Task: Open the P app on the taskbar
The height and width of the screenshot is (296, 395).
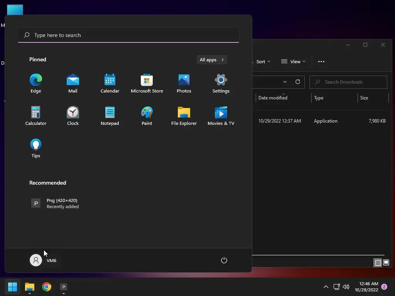Action: 64,287
